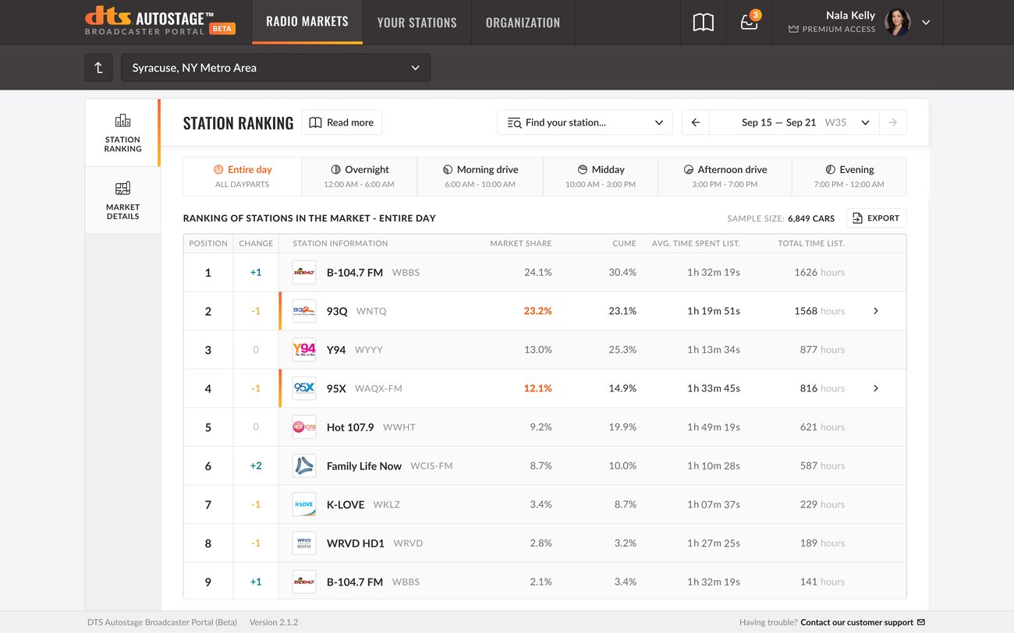Open the documentation book icon in header
The image size is (1014, 633).
coord(703,23)
